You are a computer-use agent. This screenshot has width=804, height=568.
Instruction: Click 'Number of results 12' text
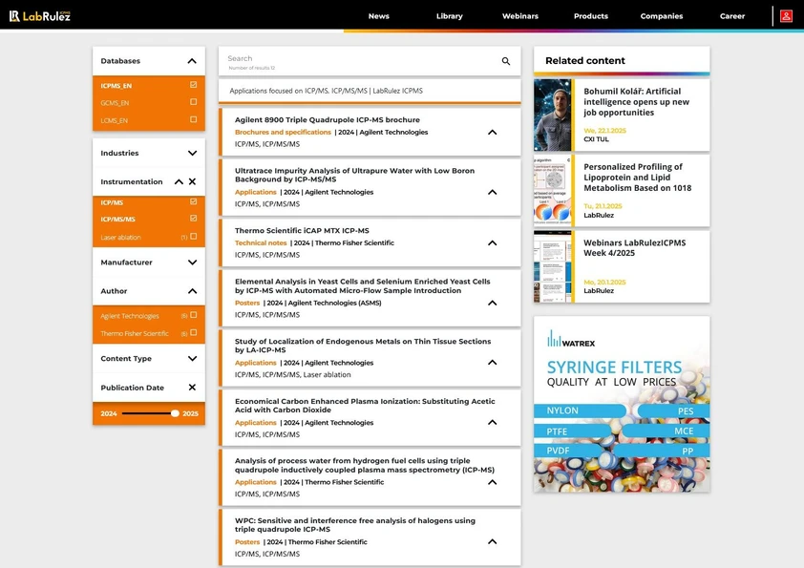252,68
